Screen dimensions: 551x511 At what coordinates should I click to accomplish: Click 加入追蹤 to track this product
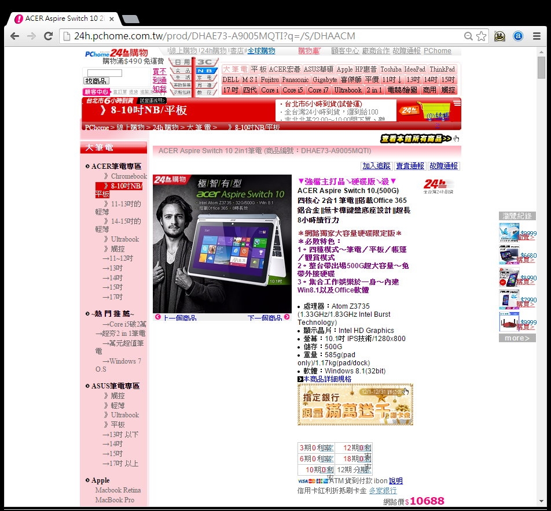(x=376, y=166)
